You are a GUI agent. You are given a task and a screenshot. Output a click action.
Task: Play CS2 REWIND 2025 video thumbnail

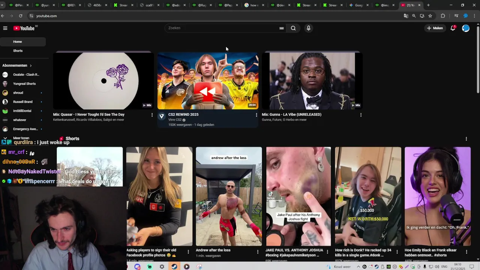click(x=208, y=81)
